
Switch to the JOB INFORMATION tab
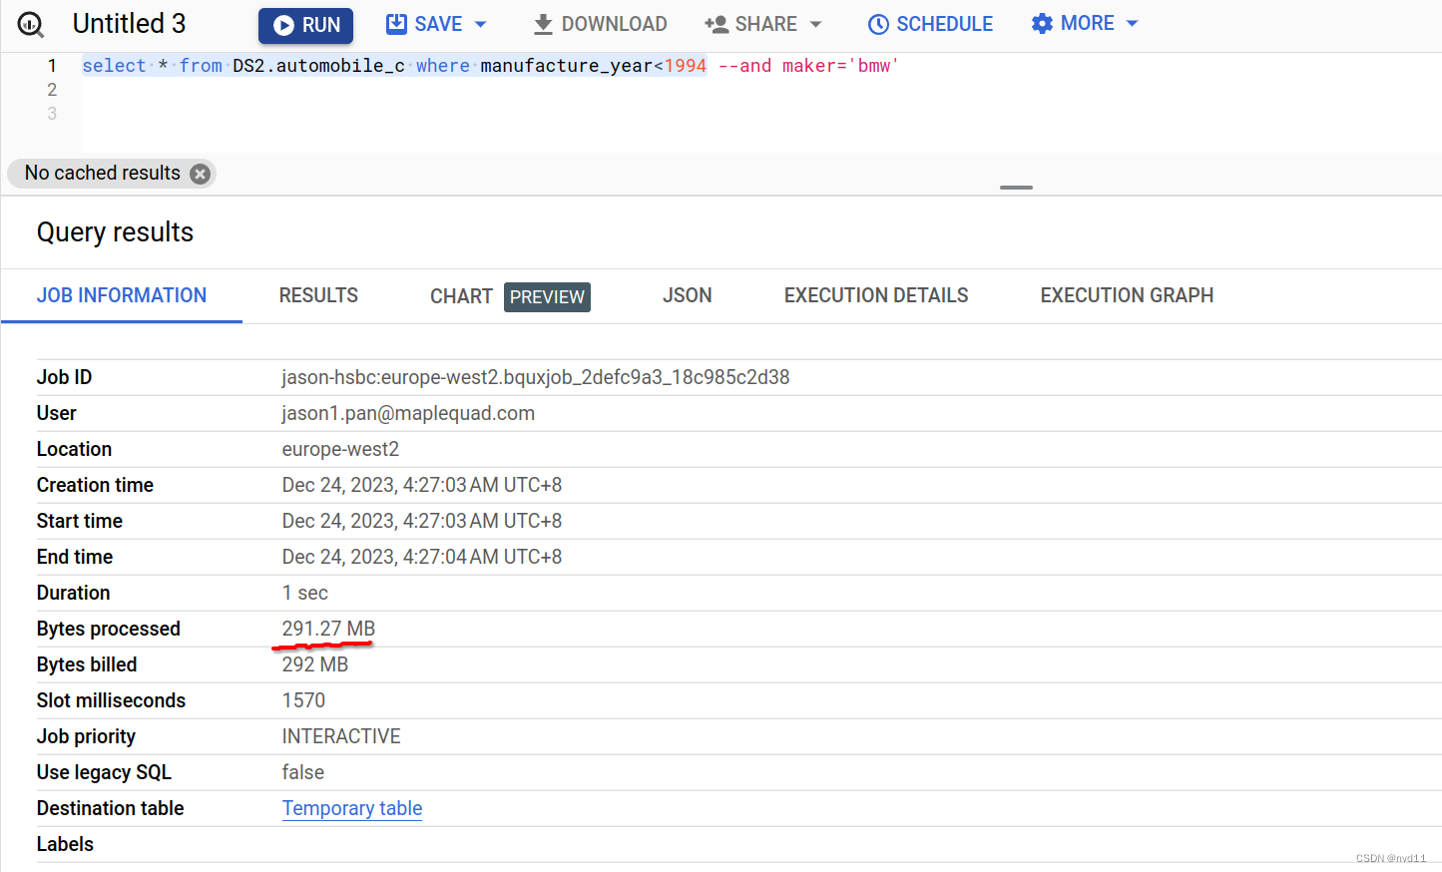click(122, 295)
